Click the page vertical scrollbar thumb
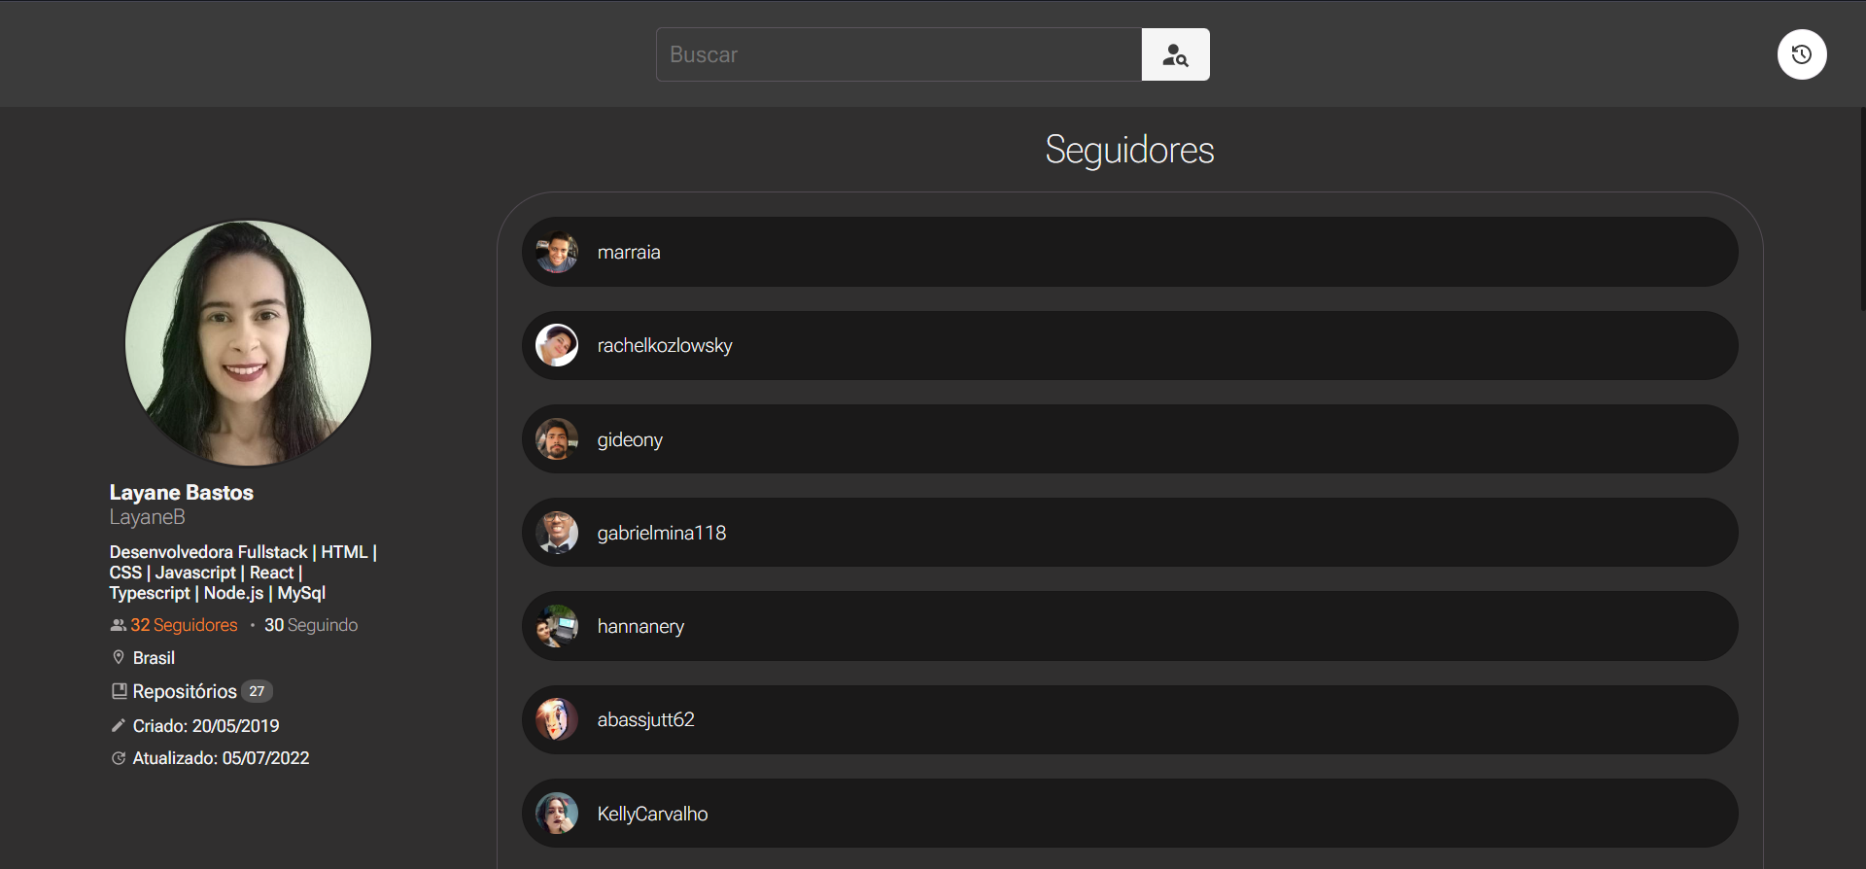The height and width of the screenshot is (869, 1866). (x=1862, y=209)
